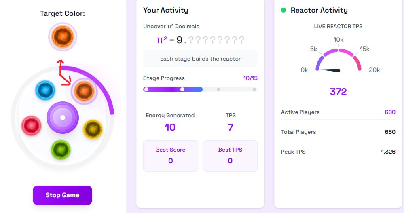Click the Energy Generated value
404x213 pixels.
170,127
